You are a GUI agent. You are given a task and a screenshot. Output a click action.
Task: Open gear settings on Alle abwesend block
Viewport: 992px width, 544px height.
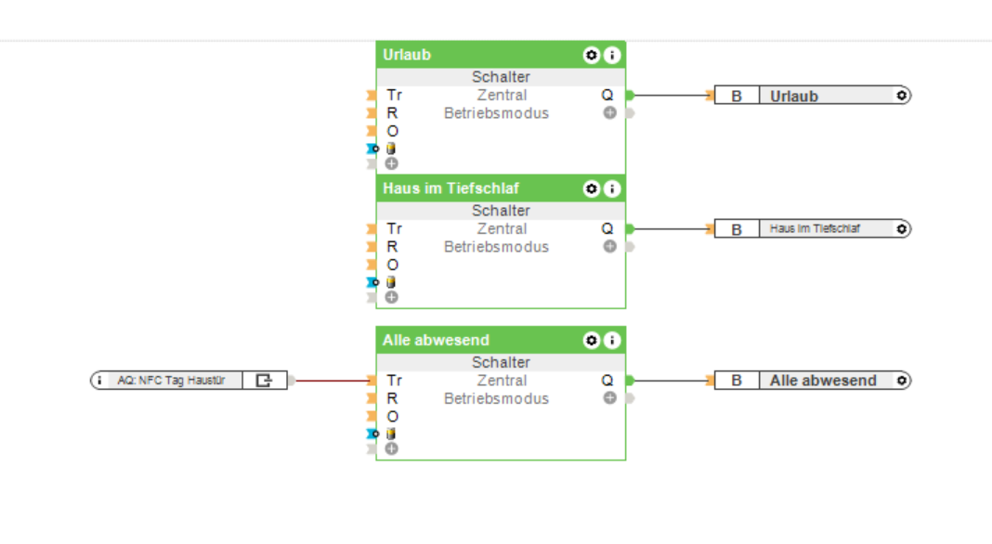592,341
